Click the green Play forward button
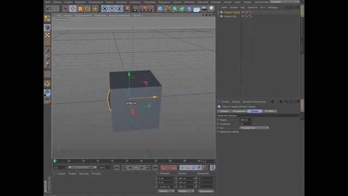 (136, 168)
